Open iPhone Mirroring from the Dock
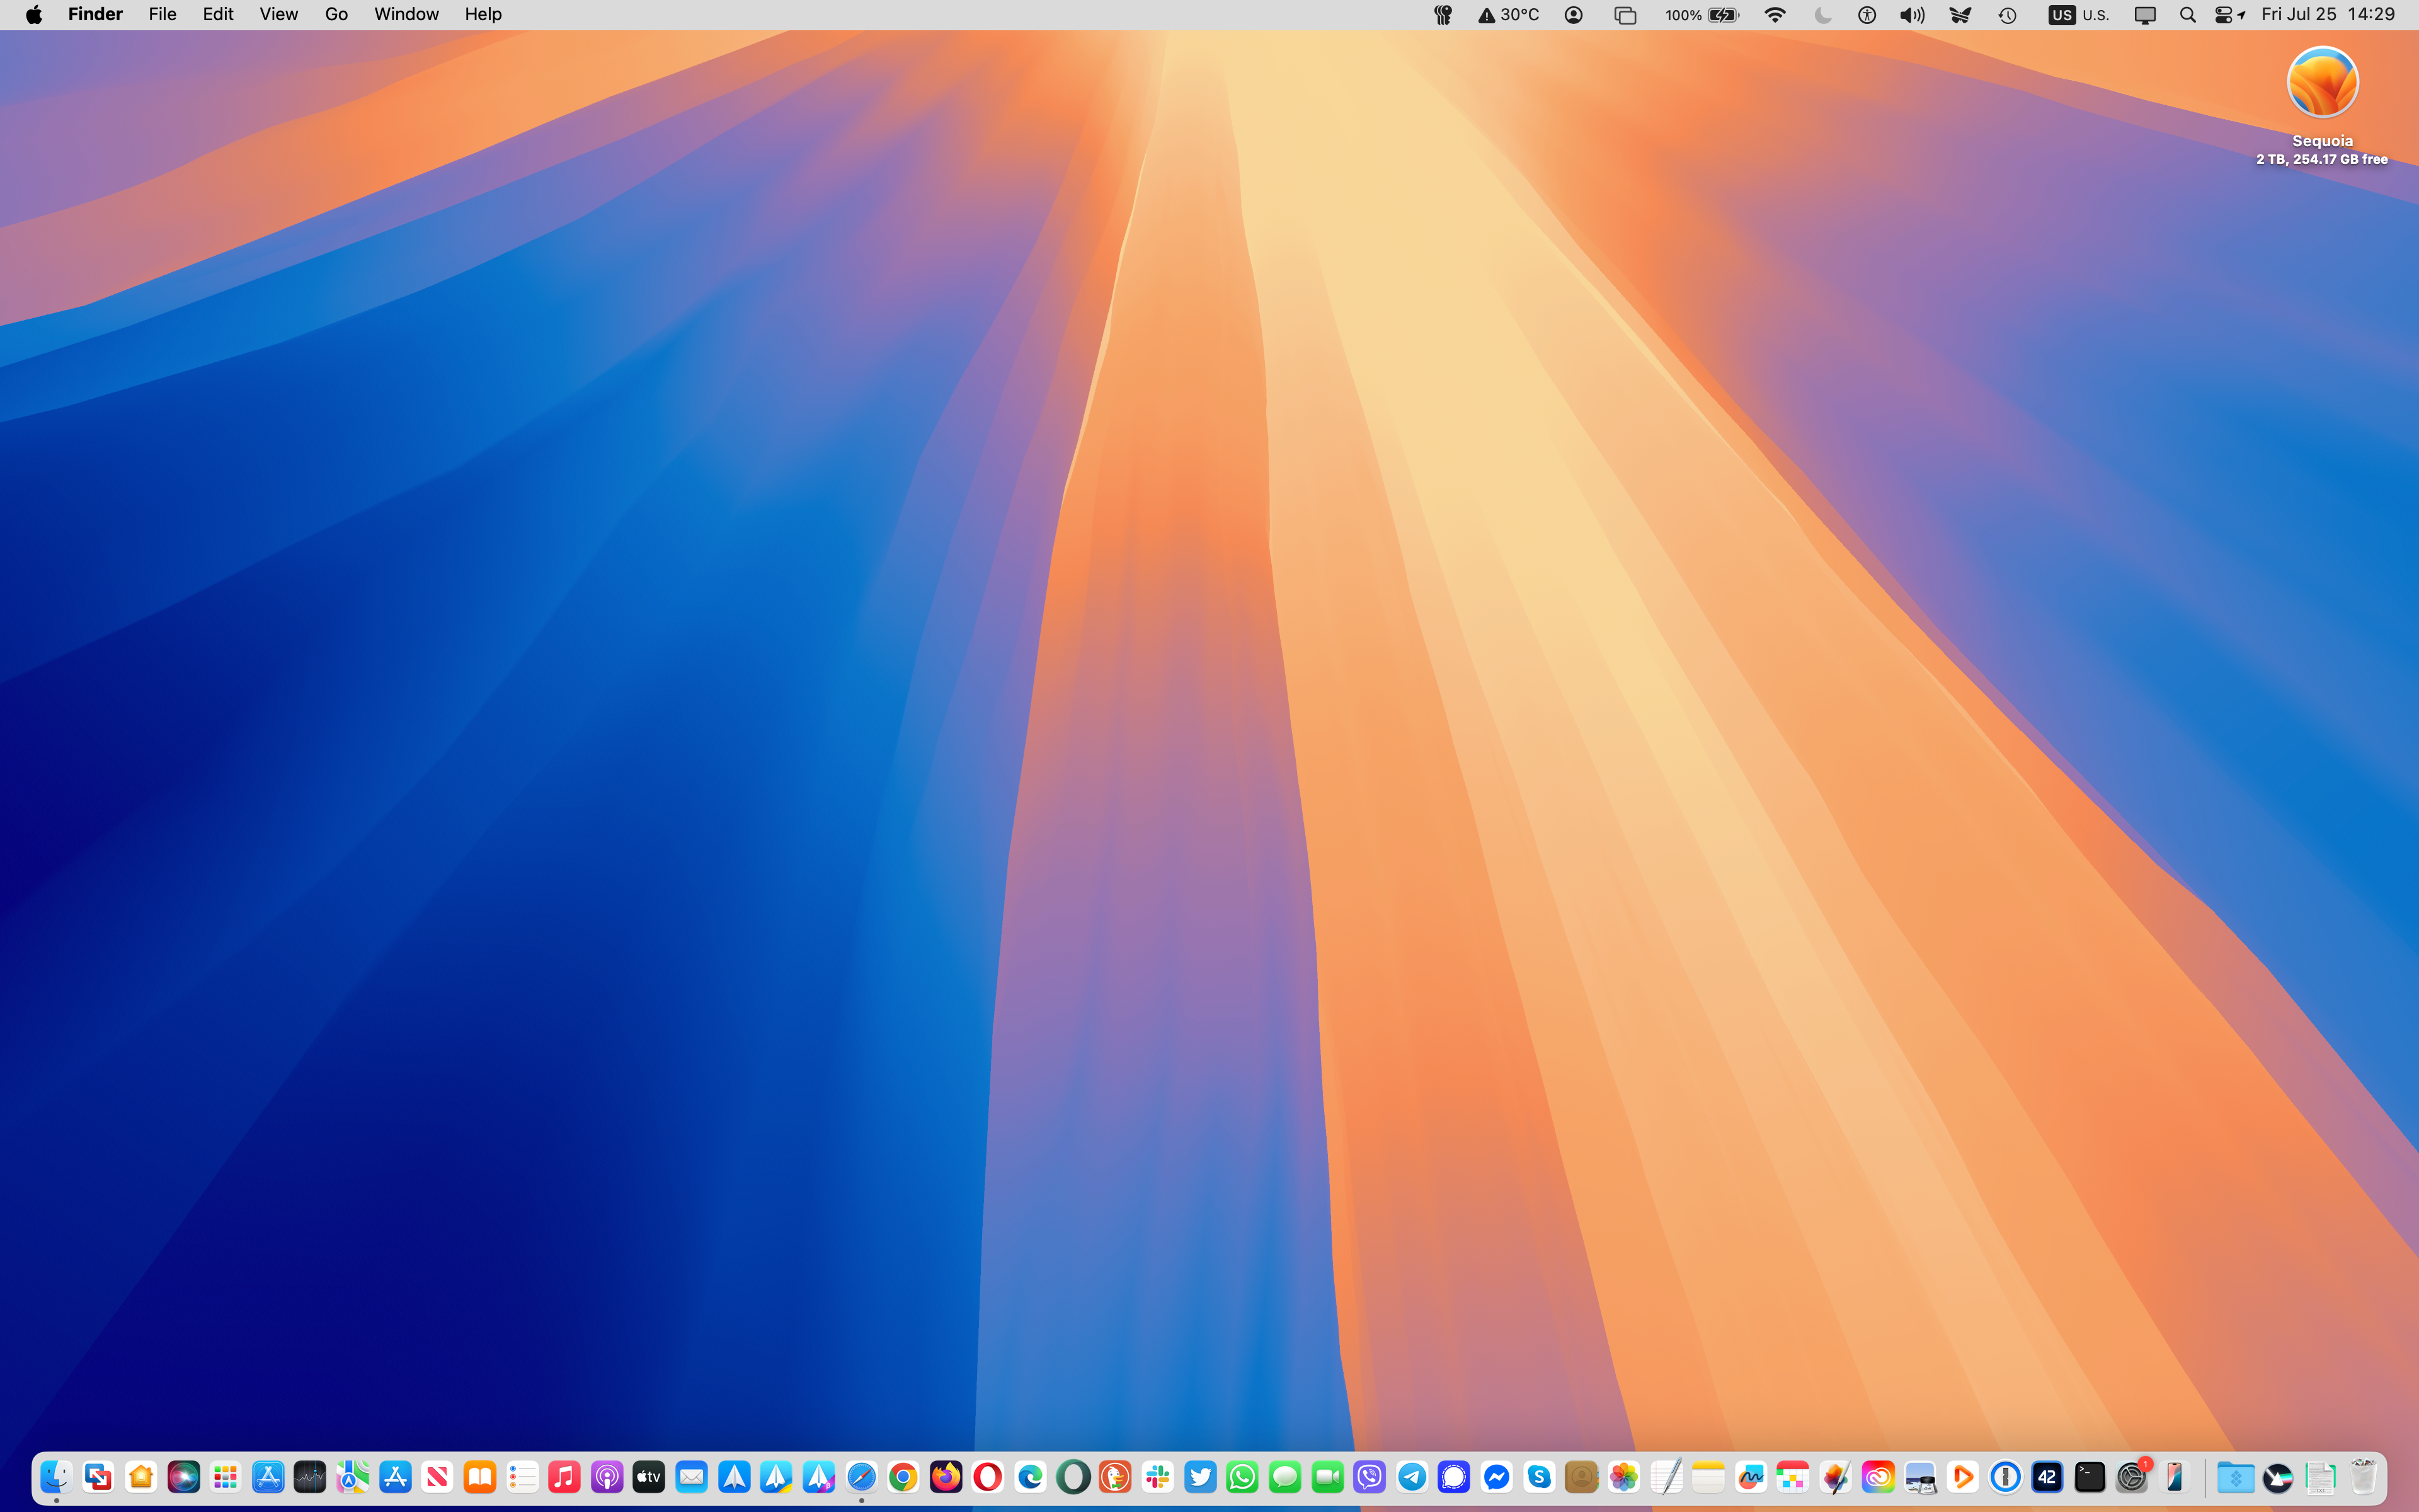 tap(2175, 1477)
